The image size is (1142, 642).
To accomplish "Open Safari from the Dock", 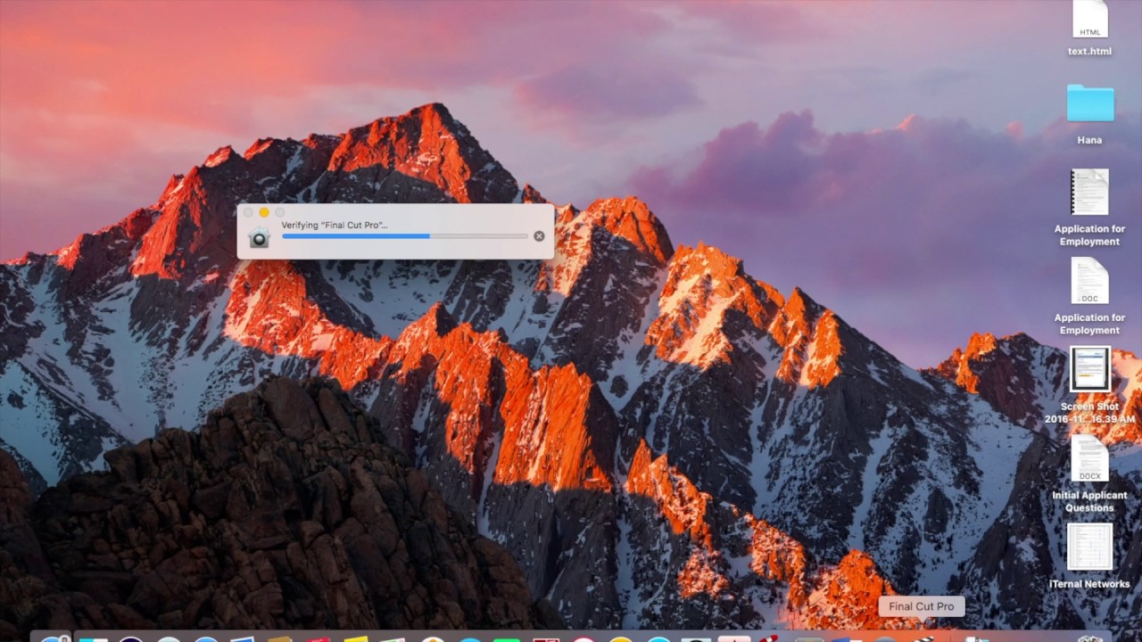I will tap(203, 638).
